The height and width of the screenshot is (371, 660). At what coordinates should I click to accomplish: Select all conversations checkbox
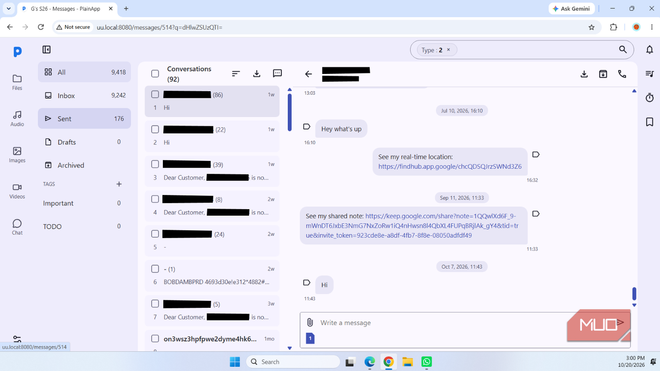pos(155,74)
